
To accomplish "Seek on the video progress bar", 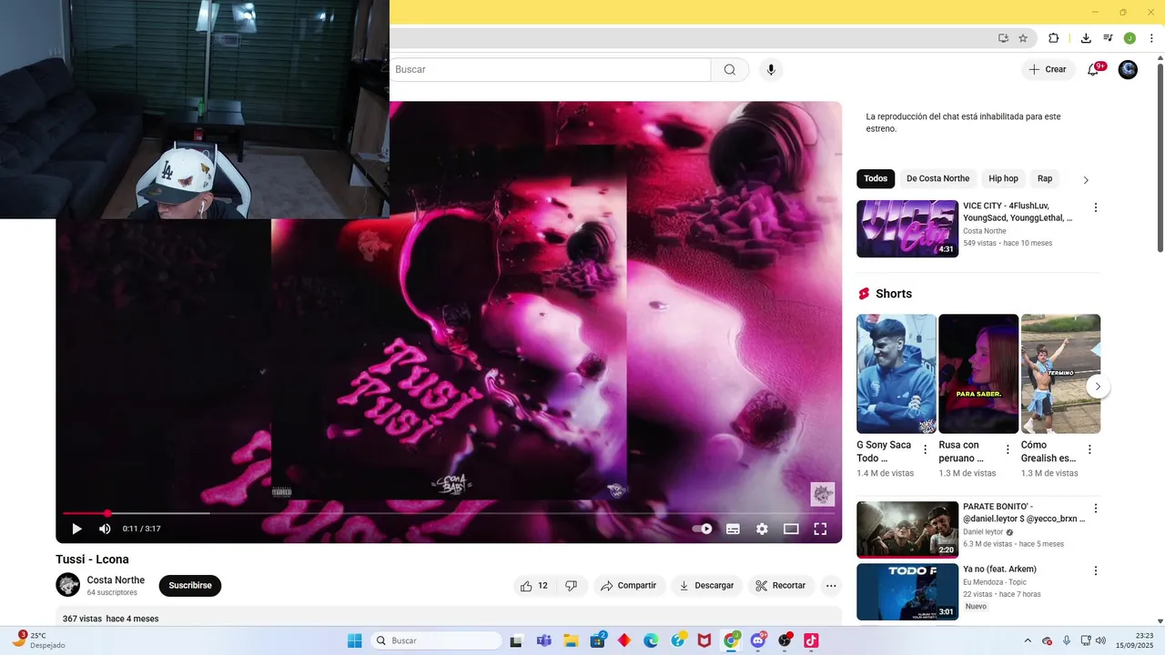I will [x=449, y=513].
